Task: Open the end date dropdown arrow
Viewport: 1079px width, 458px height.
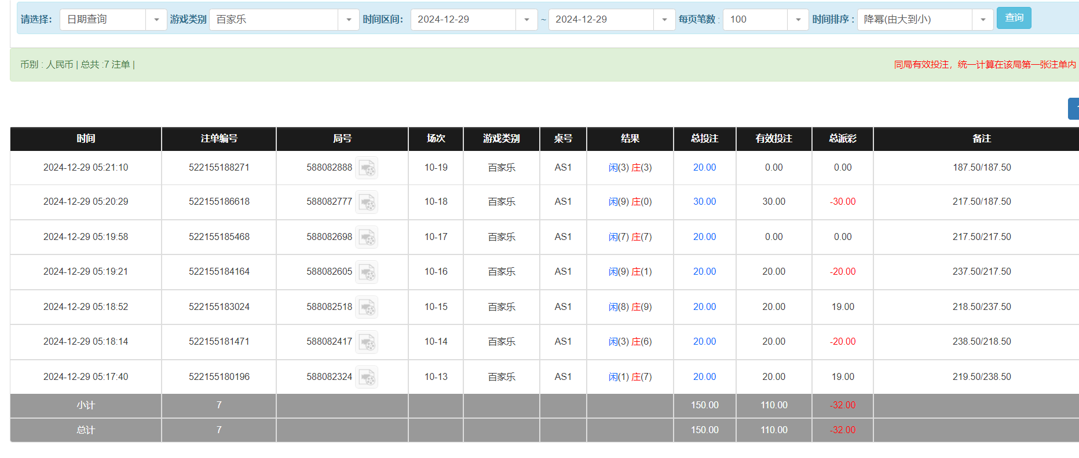Action: point(664,20)
